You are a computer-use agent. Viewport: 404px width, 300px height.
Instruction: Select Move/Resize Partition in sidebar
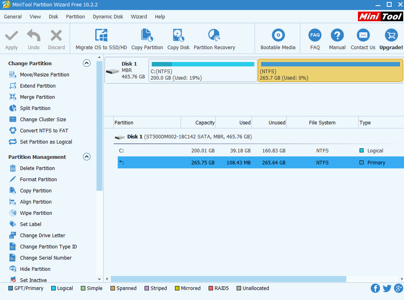tap(39, 75)
